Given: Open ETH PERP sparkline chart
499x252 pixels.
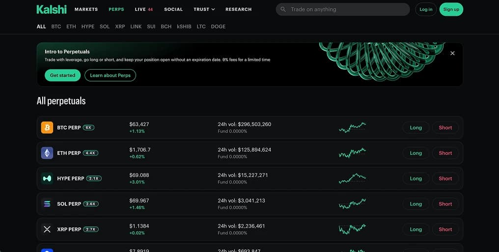Looking at the screenshot, I should [352, 153].
